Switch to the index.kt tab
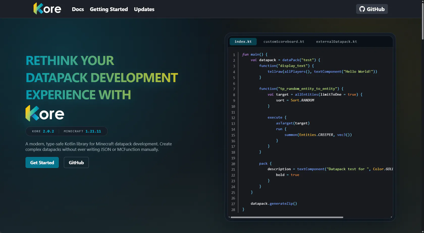The height and width of the screenshot is (233, 424). (243, 42)
